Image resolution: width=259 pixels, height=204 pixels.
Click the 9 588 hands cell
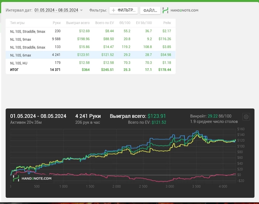point(56,39)
